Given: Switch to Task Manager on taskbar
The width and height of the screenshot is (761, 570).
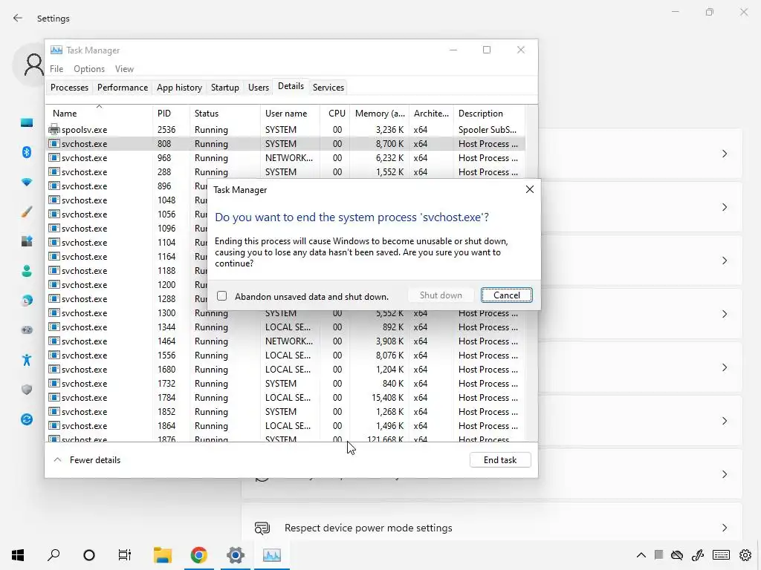Looking at the screenshot, I should point(271,555).
